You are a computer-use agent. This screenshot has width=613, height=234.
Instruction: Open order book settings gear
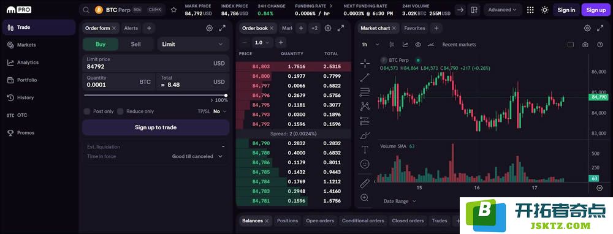pos(328,28)
